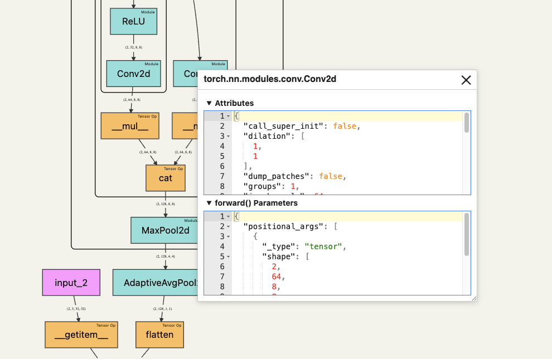Screen dimensions: 552x359
Task: Select the __getitem__ tensor op node
Action: pyautogui.click(x=81, y=334)
